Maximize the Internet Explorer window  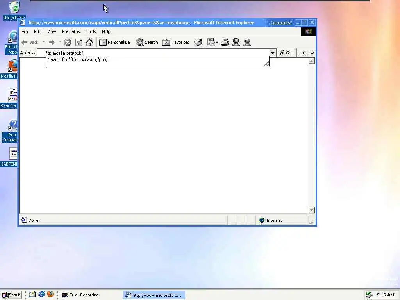(304, 23)
